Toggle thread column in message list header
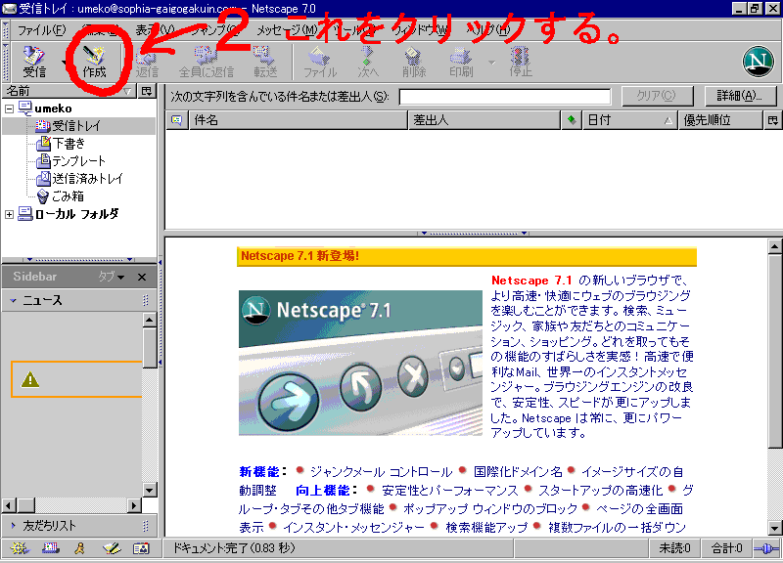This screenshot has height=563, width=783. click(176, 120)
